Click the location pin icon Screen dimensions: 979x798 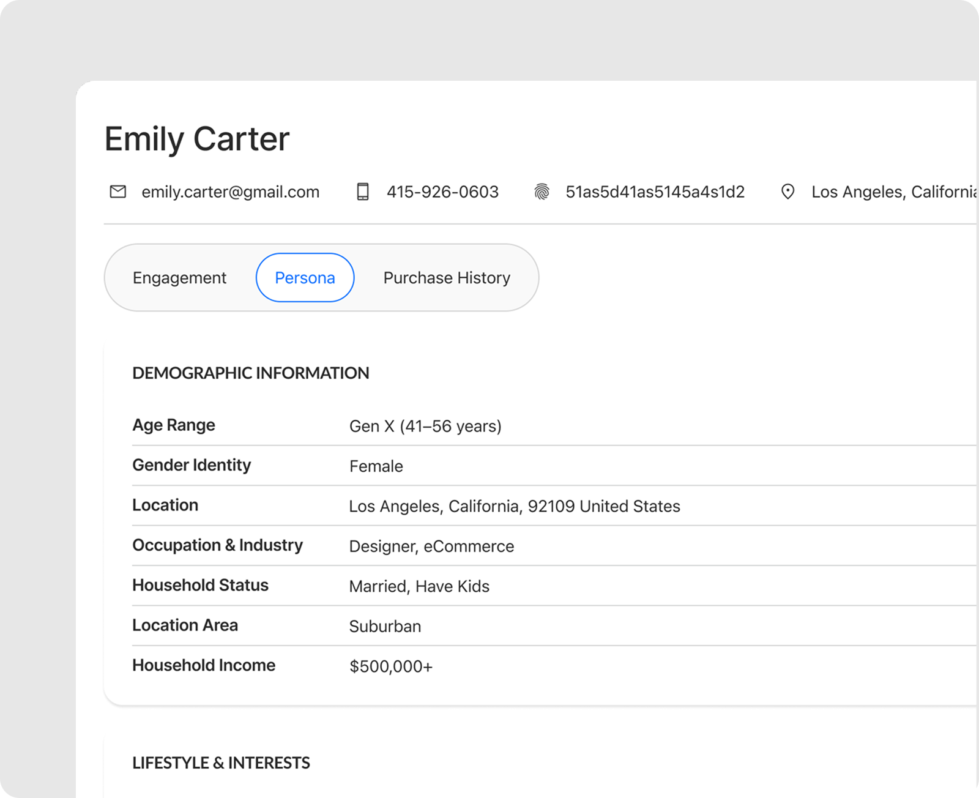[x=787, y=192]
